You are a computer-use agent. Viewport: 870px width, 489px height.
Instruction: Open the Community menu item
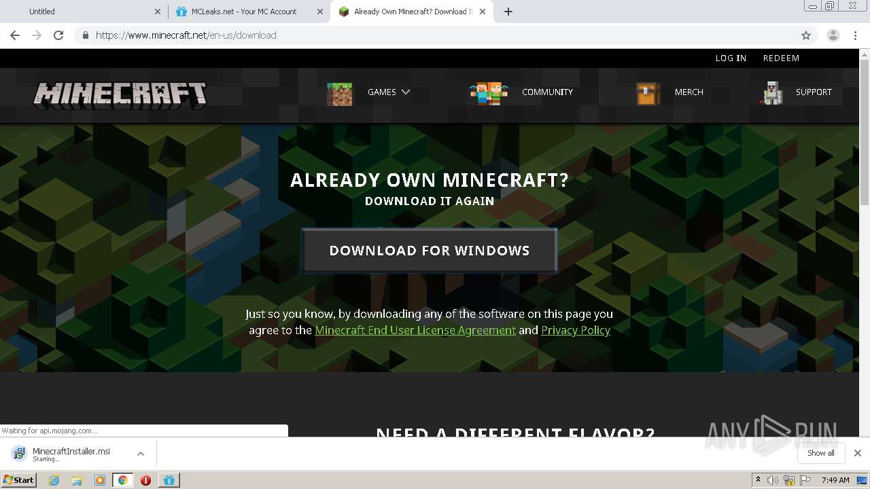point(547,92)
